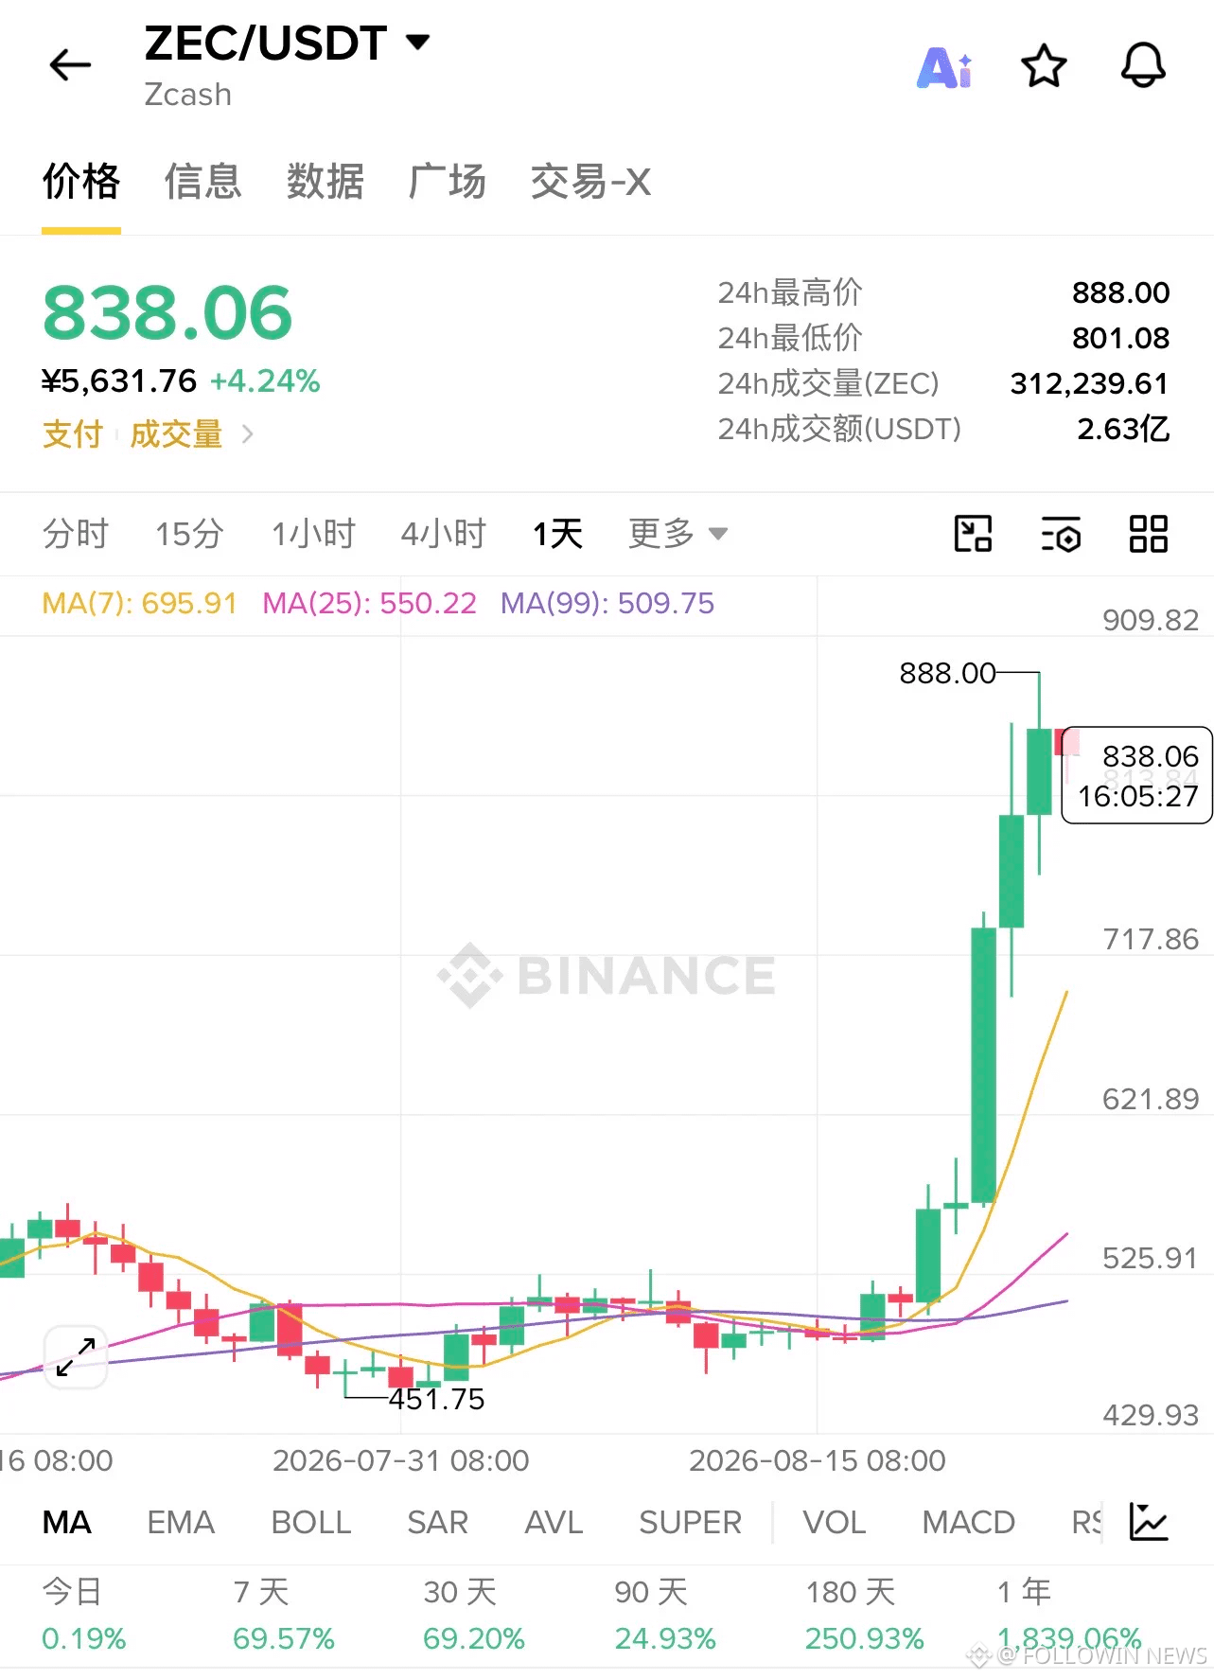Tap the 24h最低价 value 801.08

1121,338
